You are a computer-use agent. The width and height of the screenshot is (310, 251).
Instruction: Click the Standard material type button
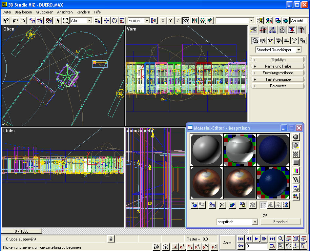[x=280, y=222]
